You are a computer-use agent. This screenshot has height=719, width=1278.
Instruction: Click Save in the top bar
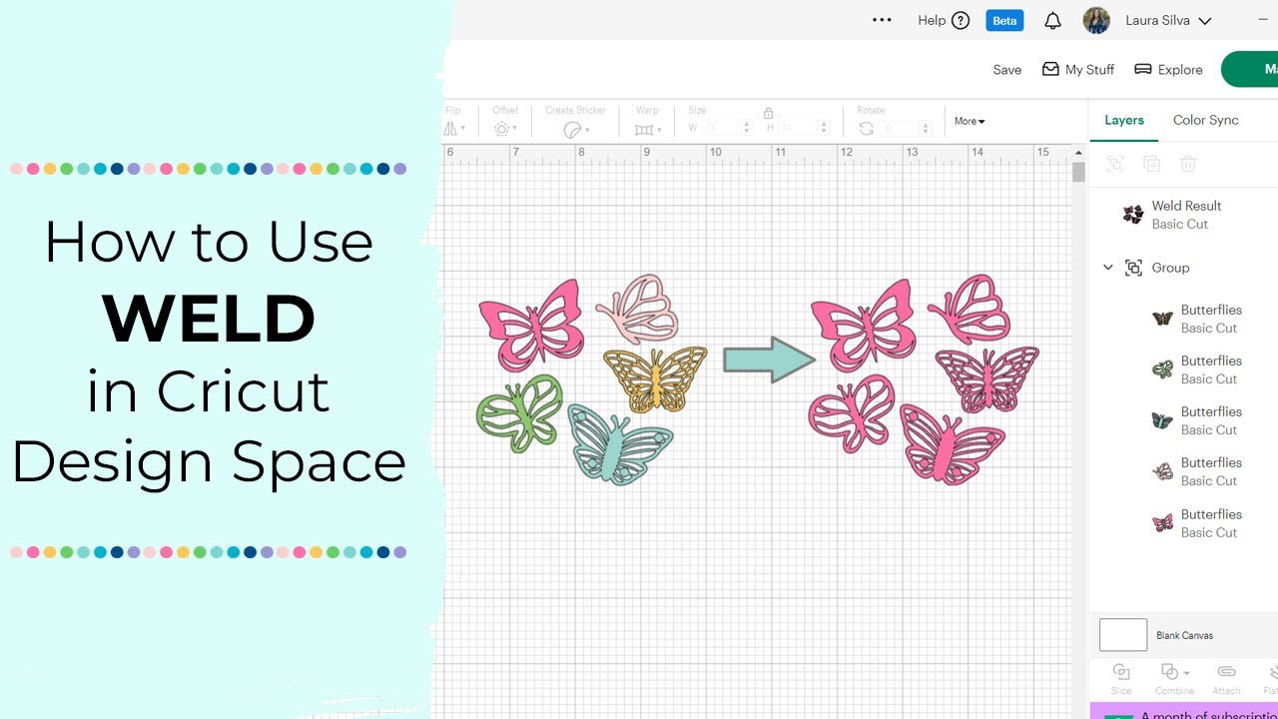[x=1006, y=70]
